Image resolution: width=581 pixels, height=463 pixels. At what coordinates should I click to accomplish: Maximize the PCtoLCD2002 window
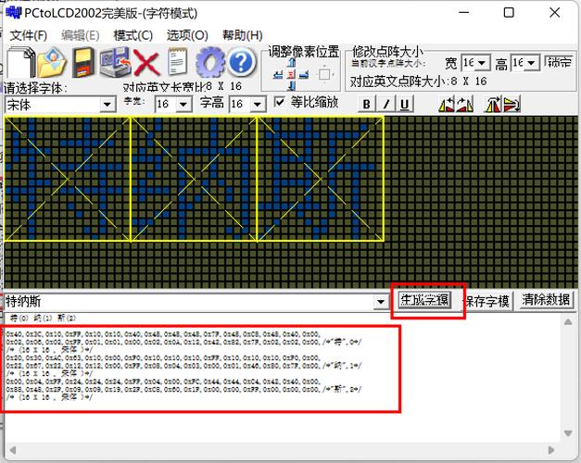[x=509, y=13]
